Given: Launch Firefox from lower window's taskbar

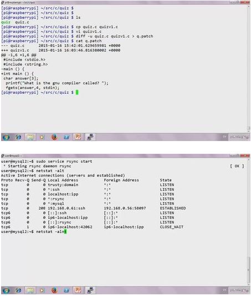Looking at the screenshot, I should 54,290.
